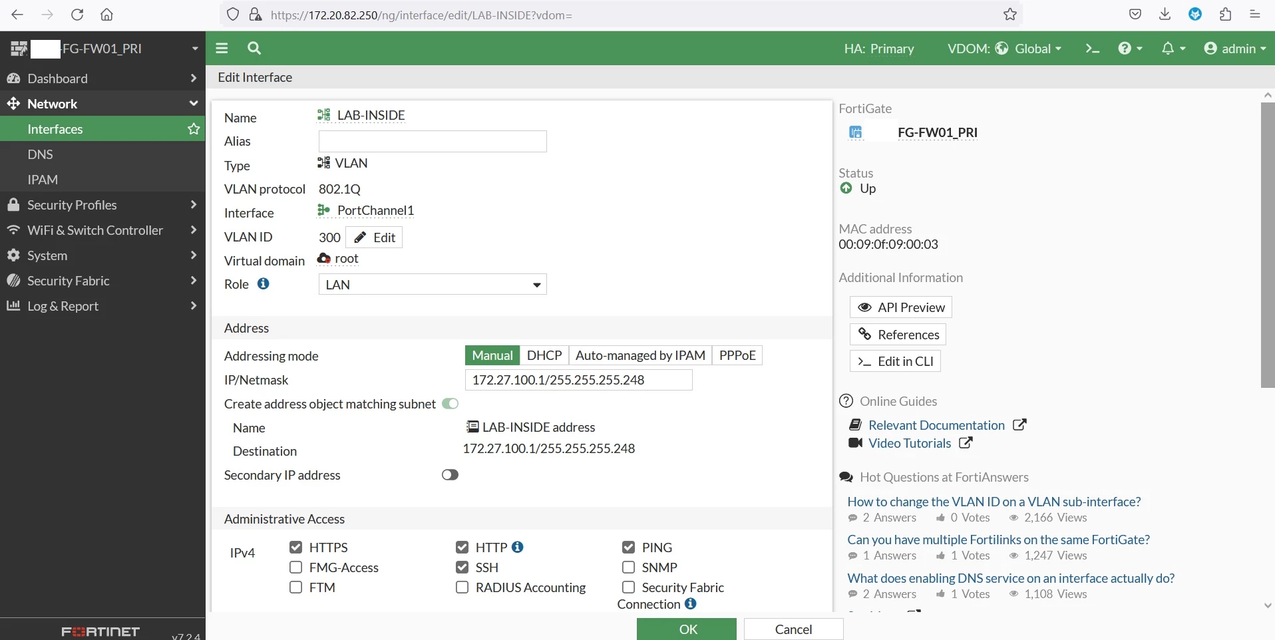
Task: Enable the FMG-Access checkbox
Action: click(296, 567)
